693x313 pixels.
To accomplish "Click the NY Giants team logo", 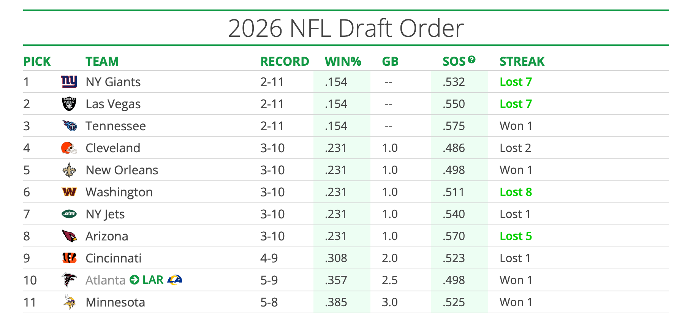I will (x=69, y=82).
